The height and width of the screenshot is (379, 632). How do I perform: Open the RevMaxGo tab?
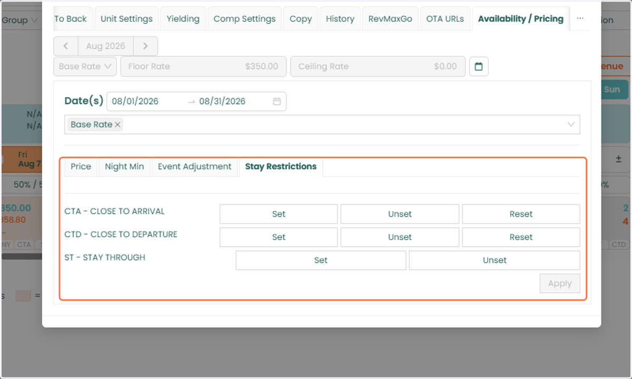click(390, 18)
